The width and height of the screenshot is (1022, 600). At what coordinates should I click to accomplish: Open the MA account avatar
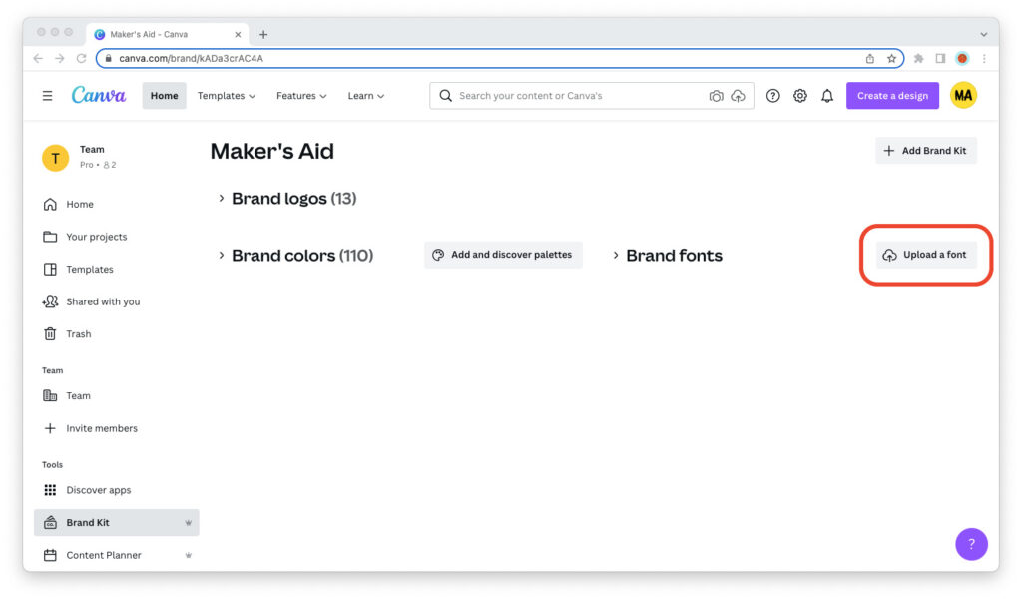(963, 95)
